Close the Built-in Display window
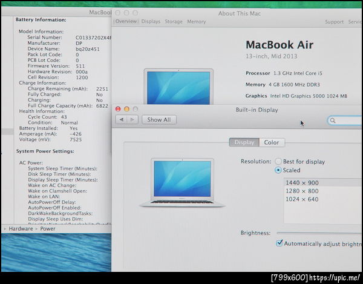This screenshot has width=363, height=284. 118,109
